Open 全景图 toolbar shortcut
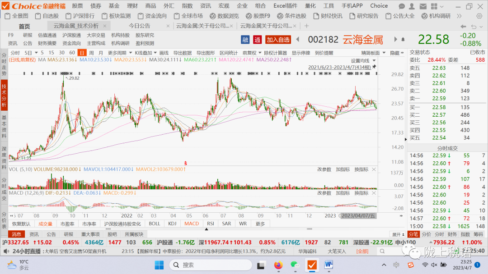The height and width of the screenshot is (274, 488). pos(17,16)
